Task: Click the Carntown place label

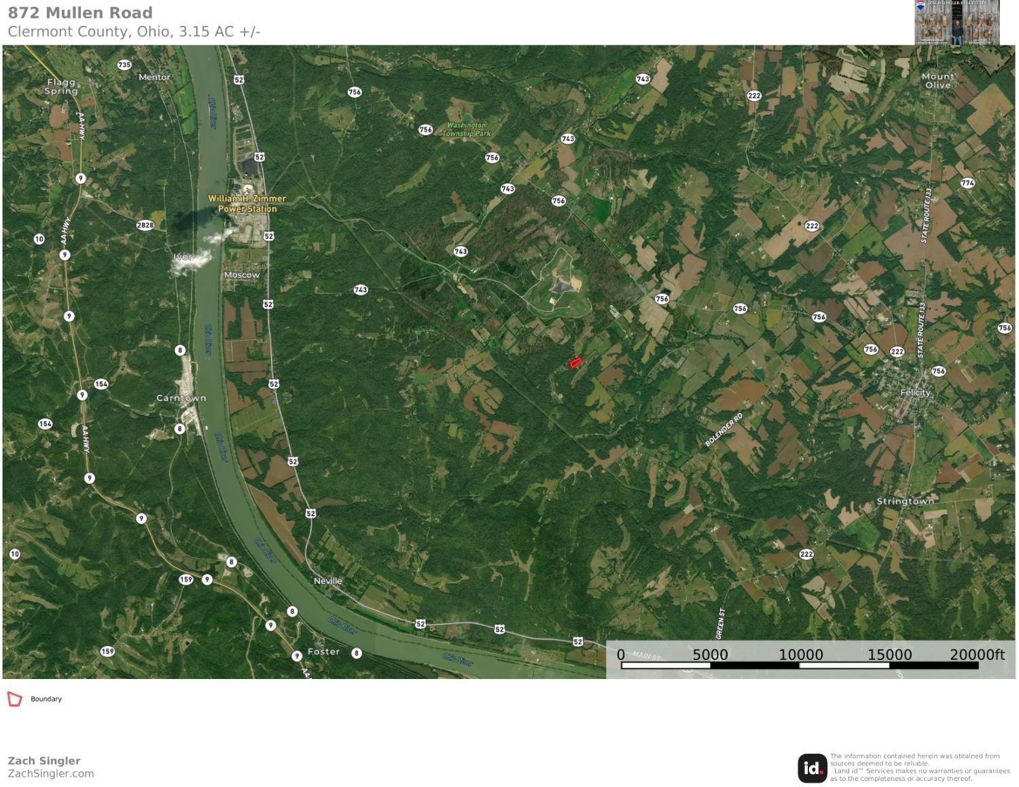Action: click(181, 398)
